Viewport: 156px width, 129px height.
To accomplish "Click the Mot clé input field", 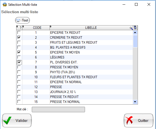I will click(x=58, y=110).
